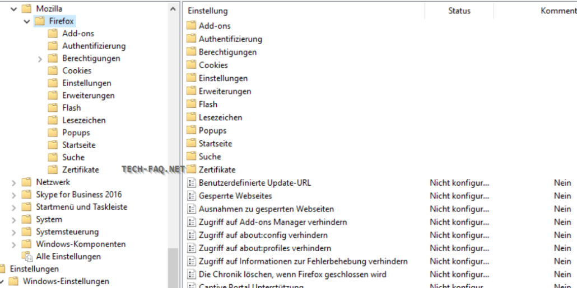Select policy icon for Benutzerdefinierte Update-URL

click(x=192, y=183)
